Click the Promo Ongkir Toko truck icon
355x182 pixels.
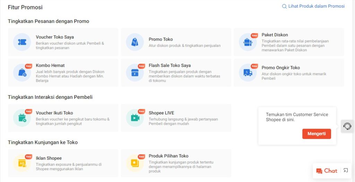coord(248,72)
